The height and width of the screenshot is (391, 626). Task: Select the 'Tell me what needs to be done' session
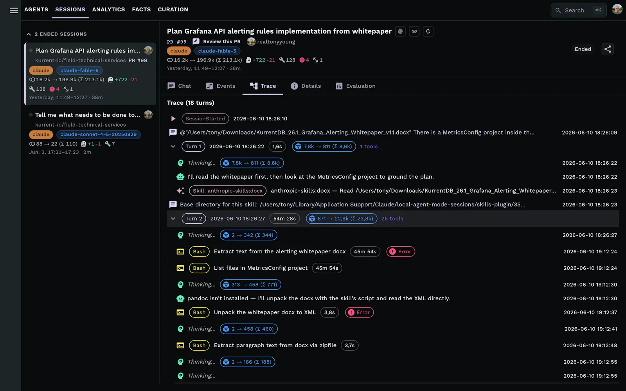point(90,133)
